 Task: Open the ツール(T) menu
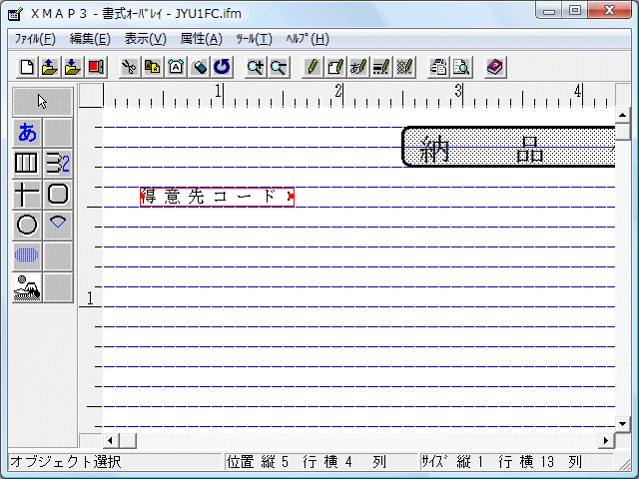tap(254, 39)
